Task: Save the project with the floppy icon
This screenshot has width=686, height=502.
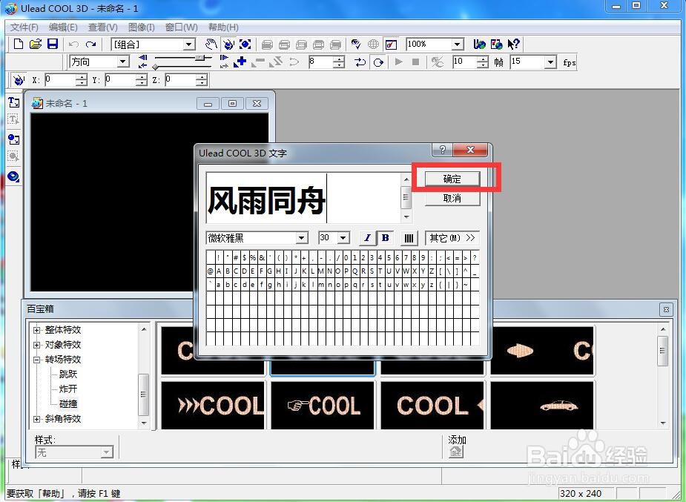Action: coord(53,44)
